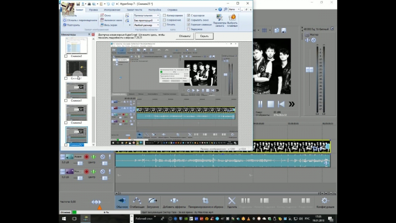Click the Master volume fader
The image size is (396, 223).
309,70
